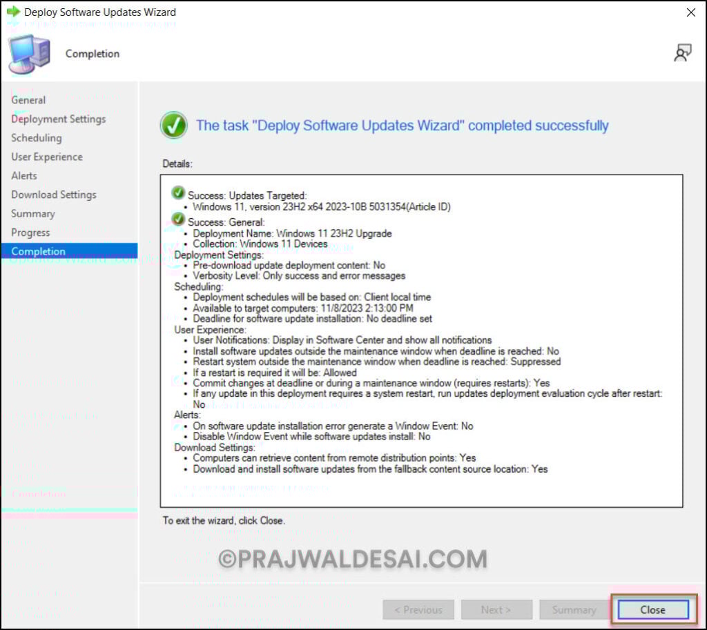Click Install software updates outside maintenance line
The image size is (707, 630).
[x=376, y=351]
